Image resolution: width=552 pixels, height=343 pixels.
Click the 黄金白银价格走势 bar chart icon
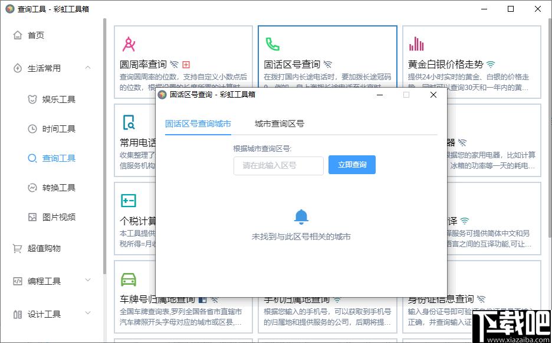(x=416, y=44)
